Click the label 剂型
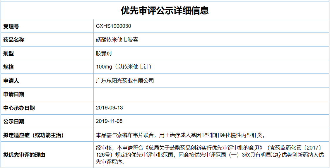 (x=8, y=53)
